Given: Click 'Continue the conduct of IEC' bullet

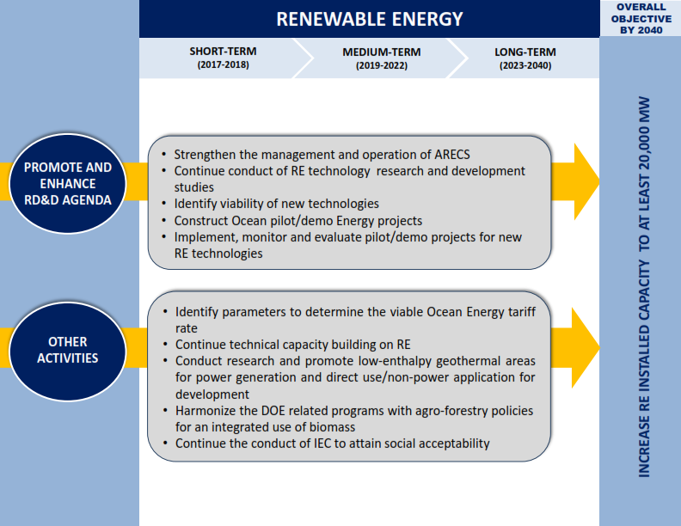Looking at the screenshot, I should [x=326, y=443].
